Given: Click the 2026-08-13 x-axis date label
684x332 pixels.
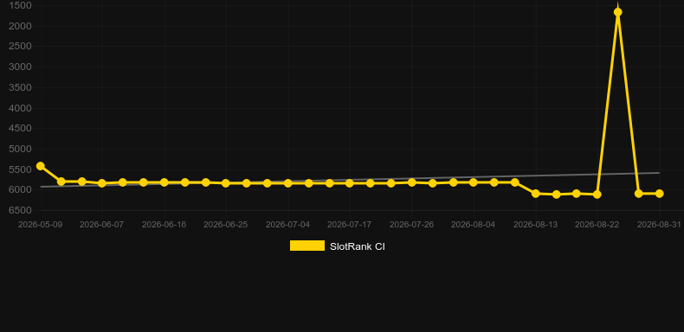Looking at the screenshot, I should coord(535,225).
